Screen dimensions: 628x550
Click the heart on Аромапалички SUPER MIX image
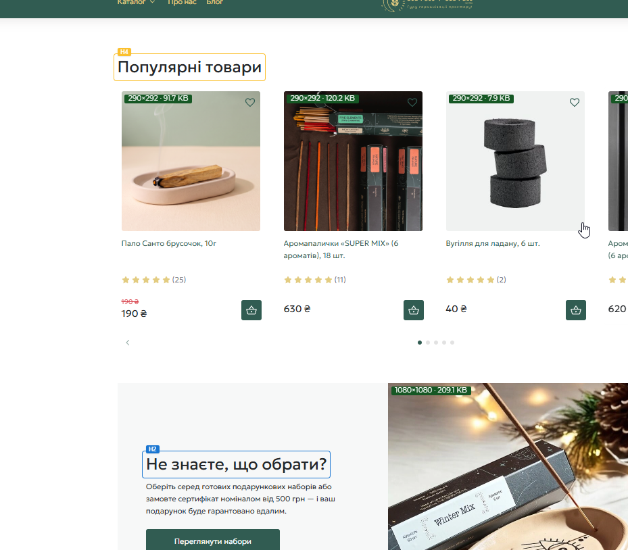coord(412,103)
